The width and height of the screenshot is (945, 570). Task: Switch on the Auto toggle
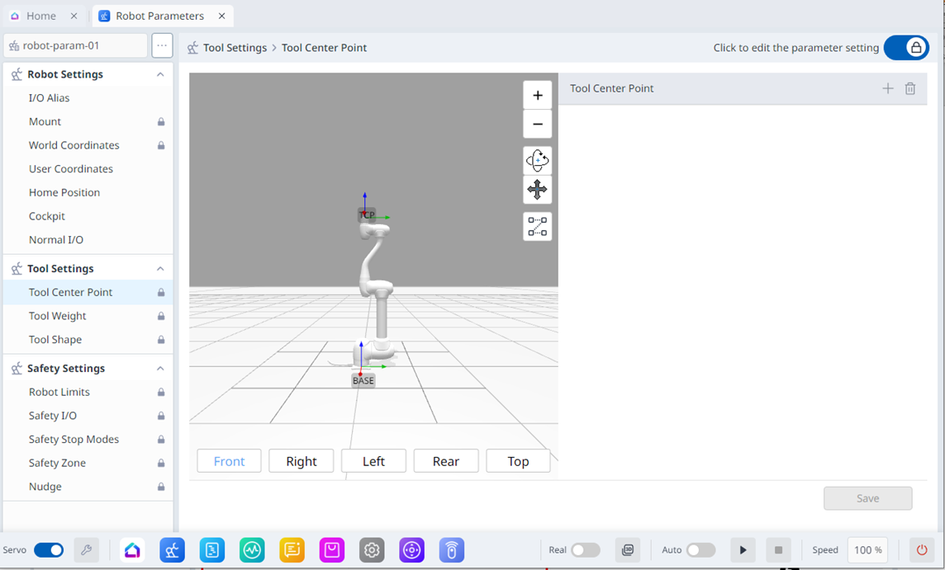(x=701, y=549)
